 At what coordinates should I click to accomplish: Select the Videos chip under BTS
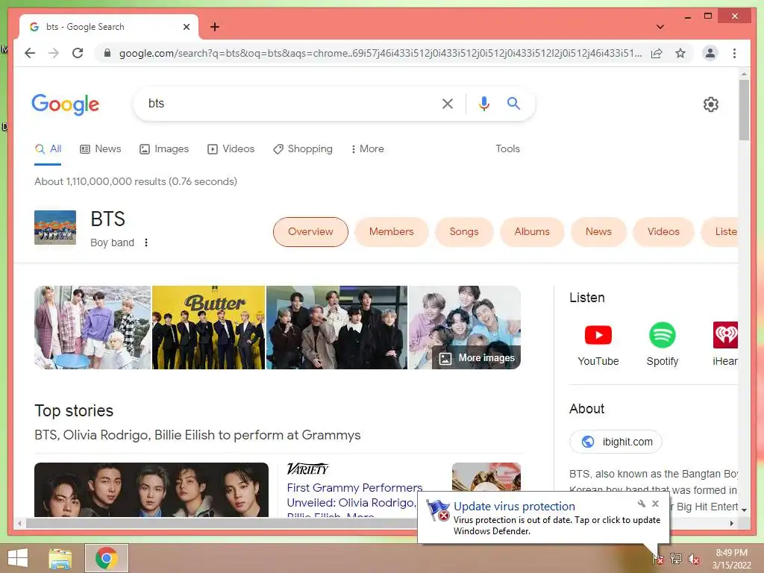coord(663,232)
